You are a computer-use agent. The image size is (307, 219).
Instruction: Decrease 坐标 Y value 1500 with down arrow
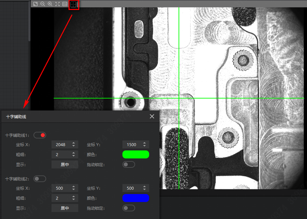(x=145, y=146)
